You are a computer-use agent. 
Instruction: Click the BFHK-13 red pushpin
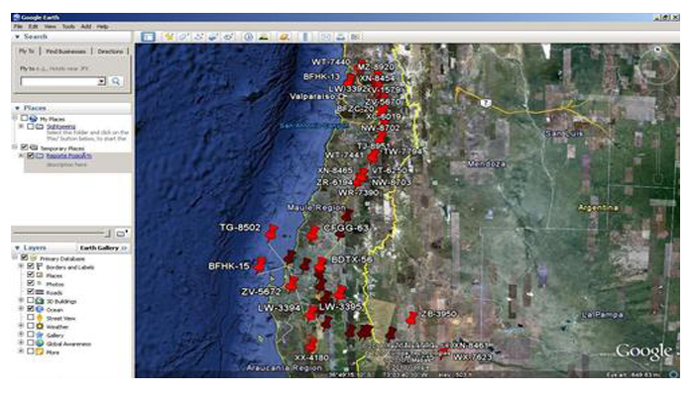click(x=349, y=80)
